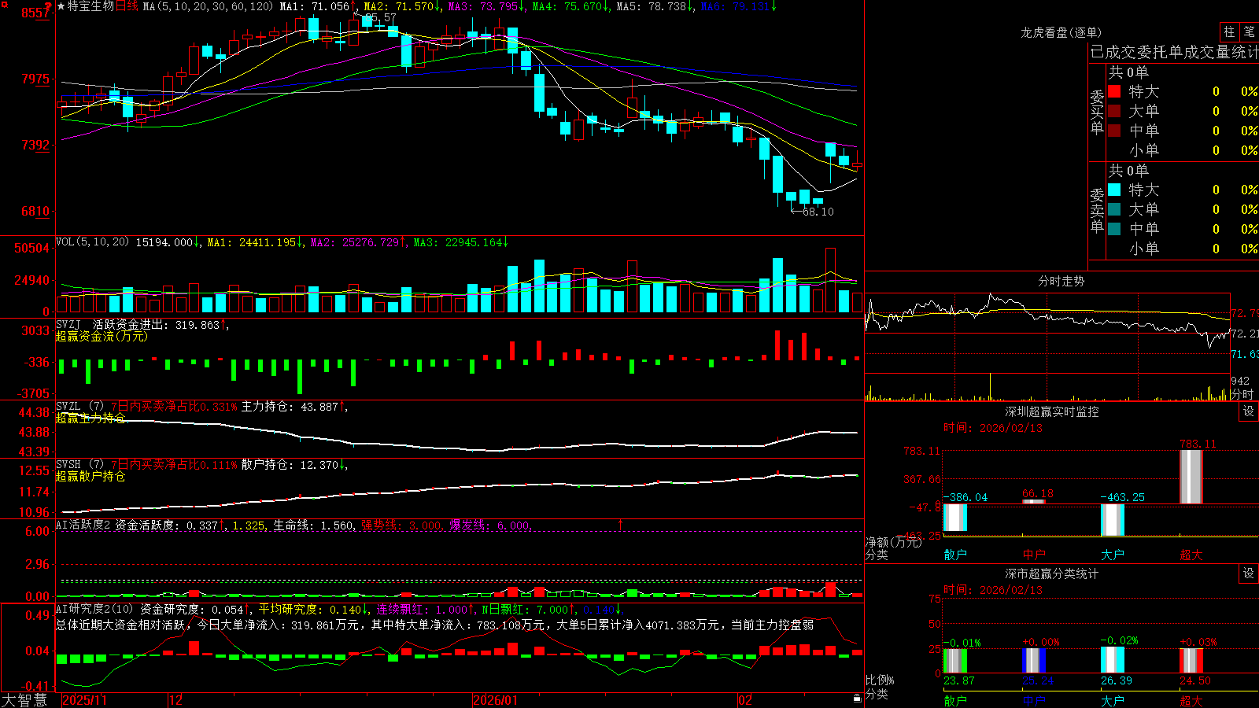Click the 柱 bar-mode button
The height and width of the screenshot is (708, 1259).
pos(1229,31)
